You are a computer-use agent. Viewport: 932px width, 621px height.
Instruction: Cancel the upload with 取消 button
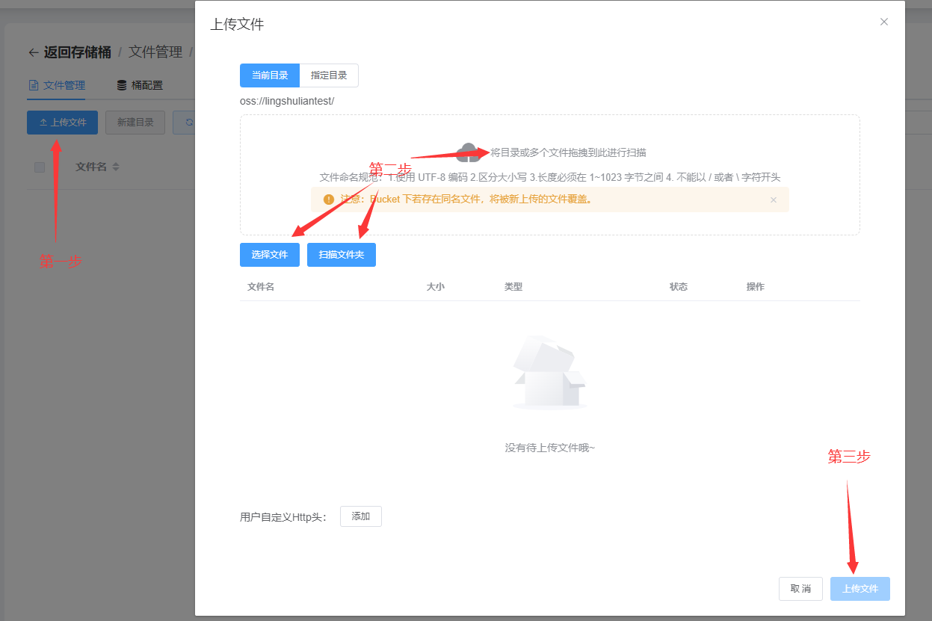[x=800, y=589]
